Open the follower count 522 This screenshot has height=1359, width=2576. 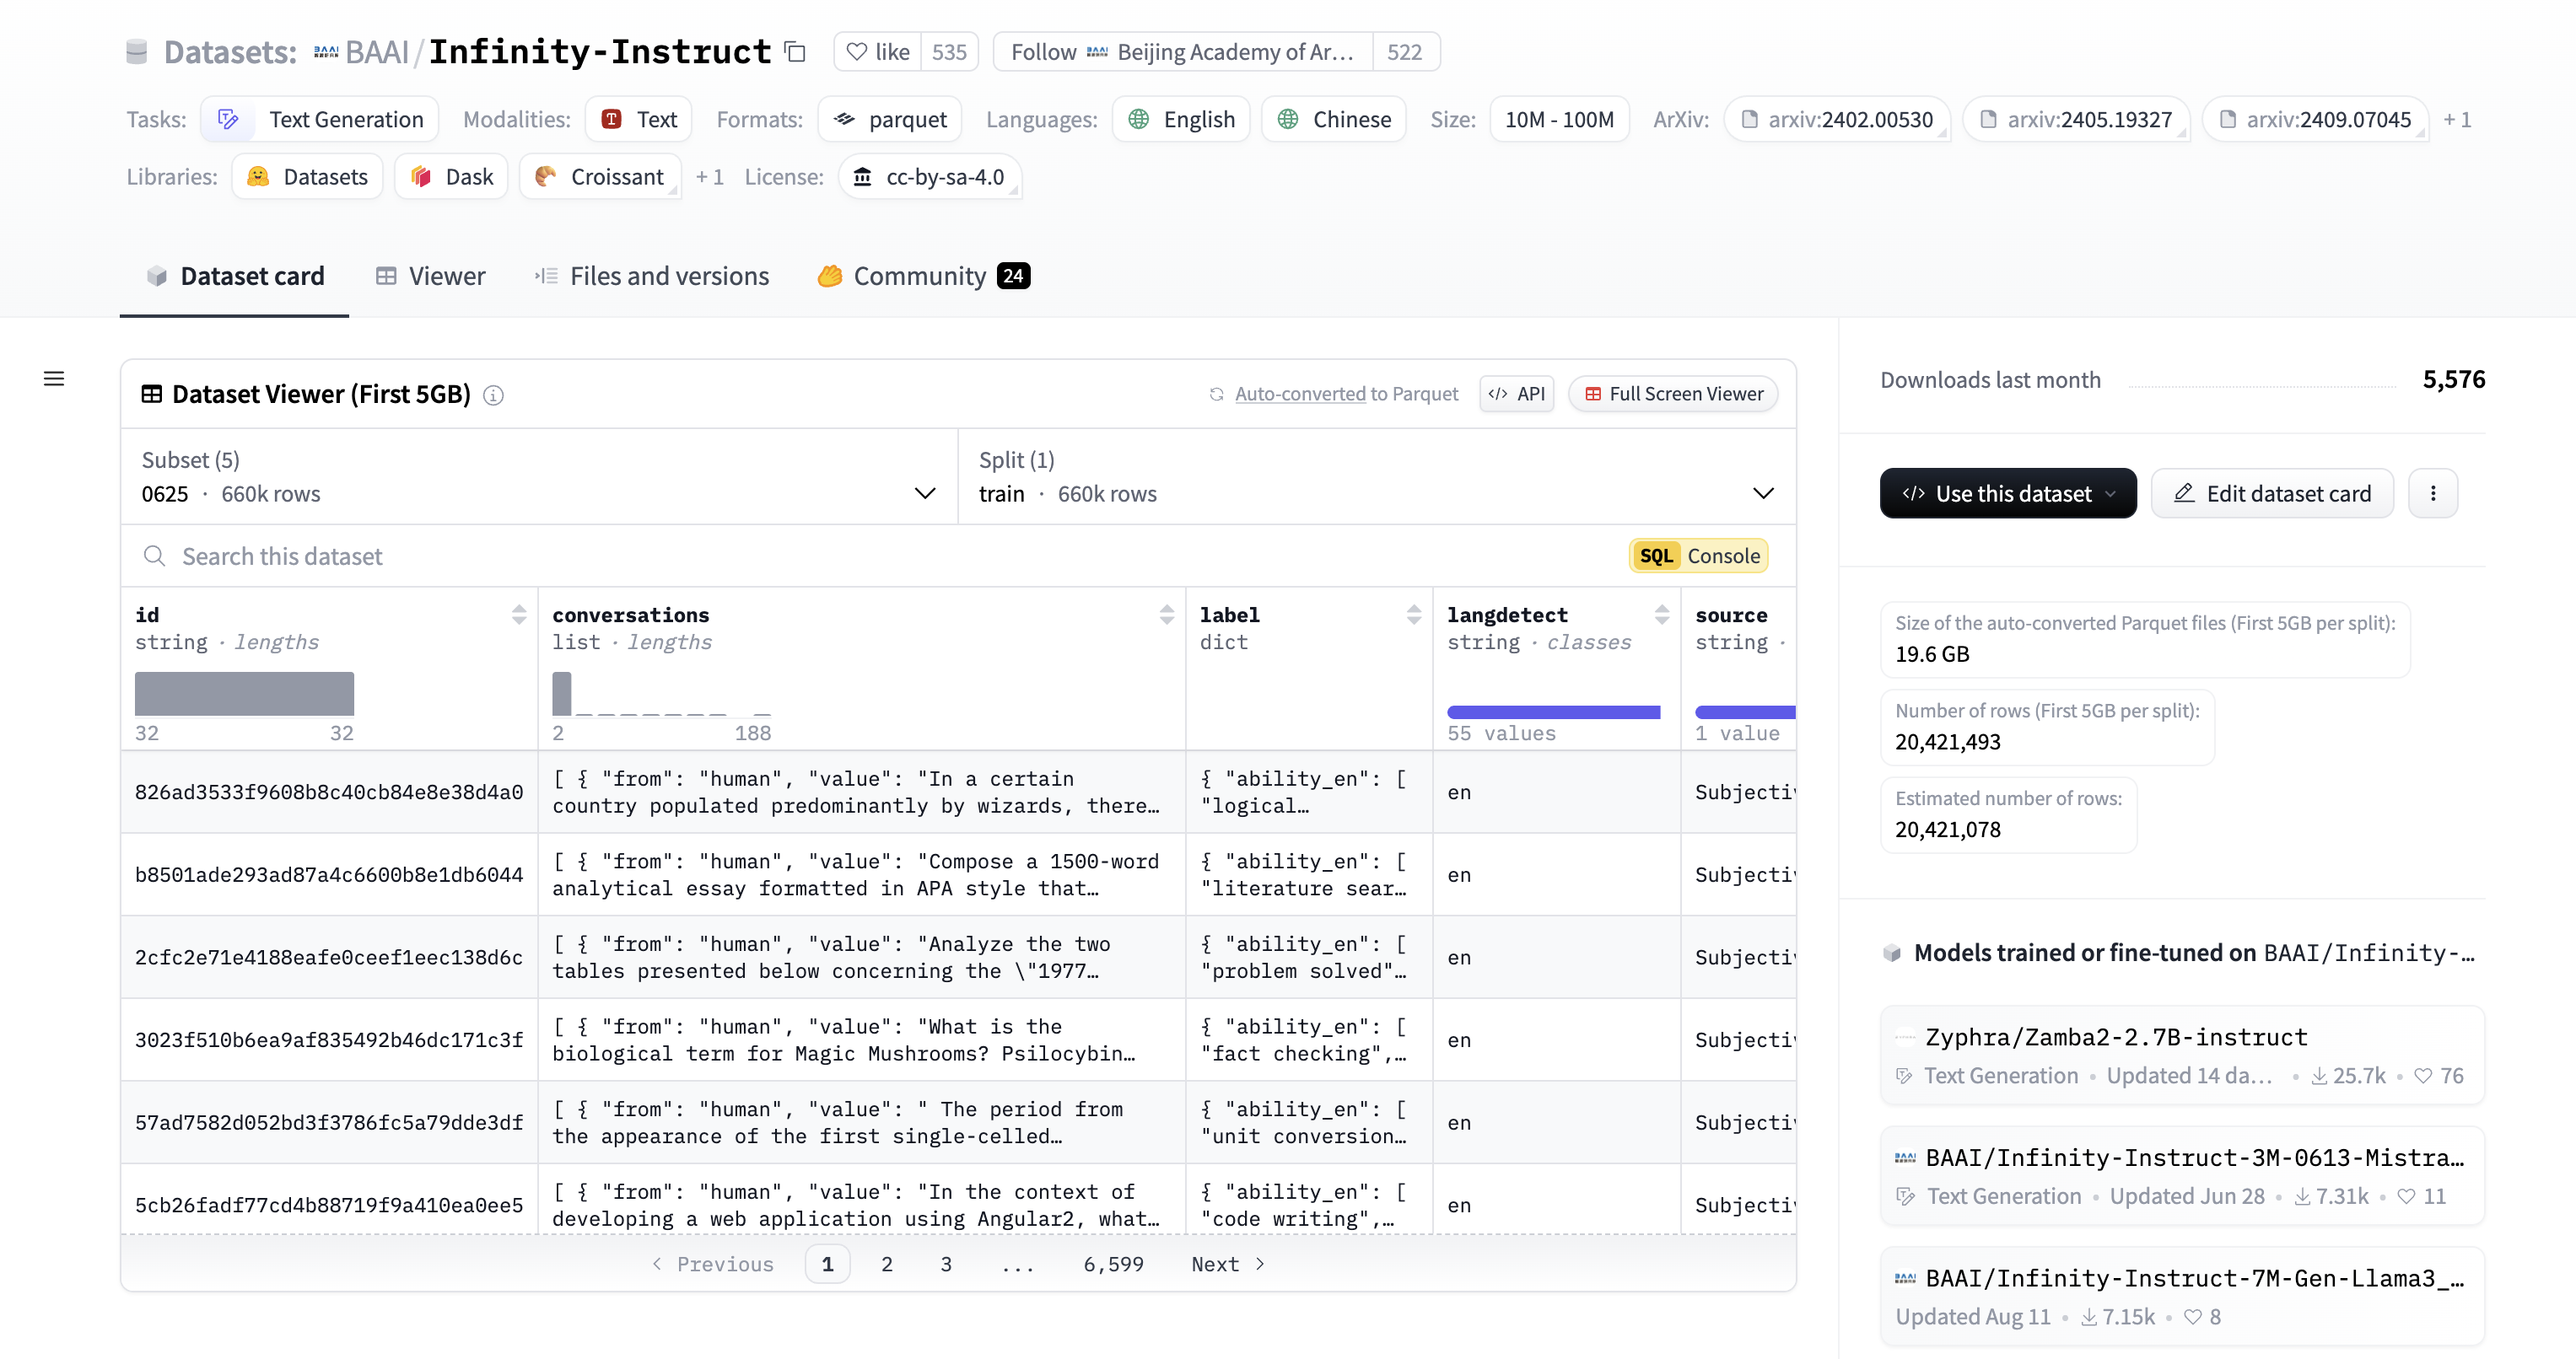pos(1405,52)
